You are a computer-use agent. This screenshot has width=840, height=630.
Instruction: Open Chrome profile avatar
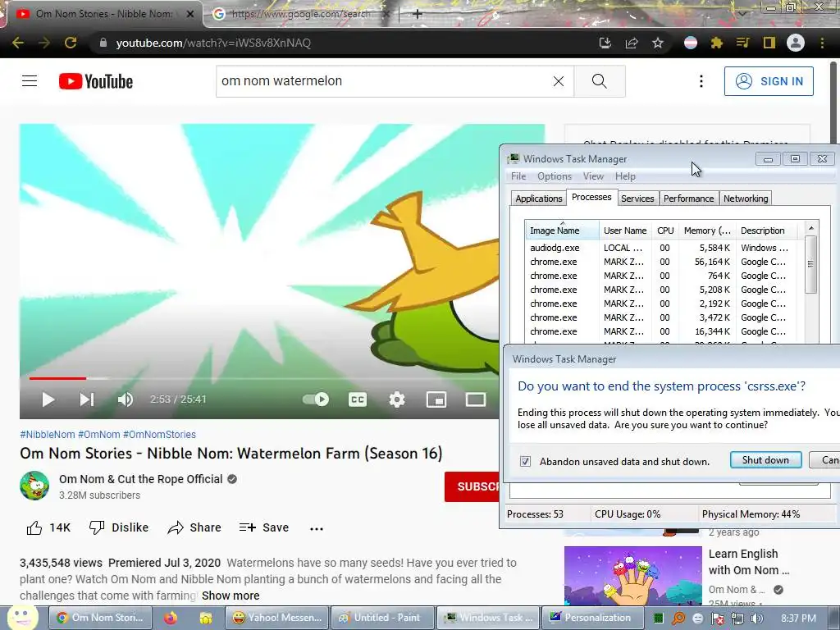pos(796,43)
